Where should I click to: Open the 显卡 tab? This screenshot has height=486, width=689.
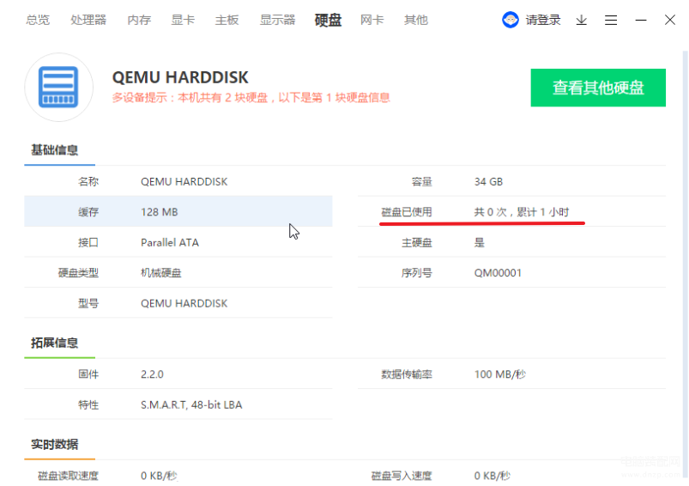coord(183,20)
